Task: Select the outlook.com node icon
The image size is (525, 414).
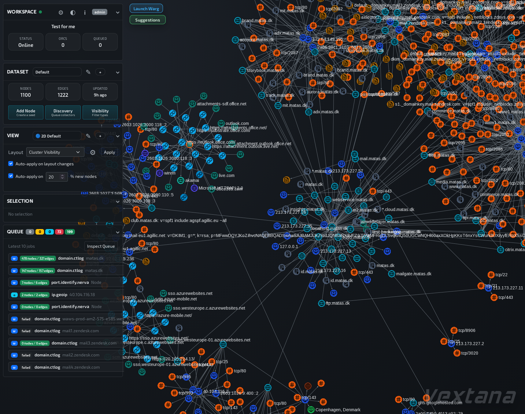Action: (221, 123)
